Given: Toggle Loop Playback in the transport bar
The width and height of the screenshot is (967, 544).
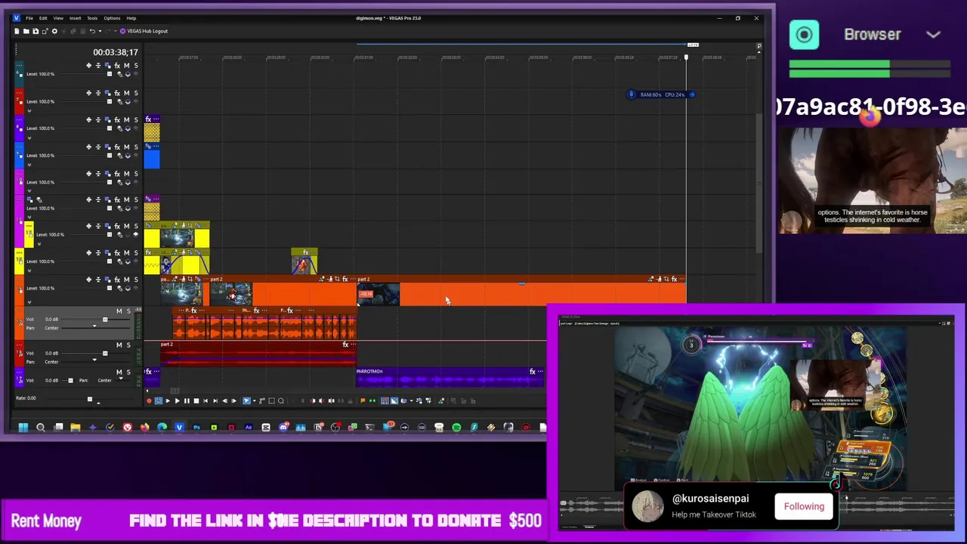Looking at the screenshot, I should pos(159,400).
